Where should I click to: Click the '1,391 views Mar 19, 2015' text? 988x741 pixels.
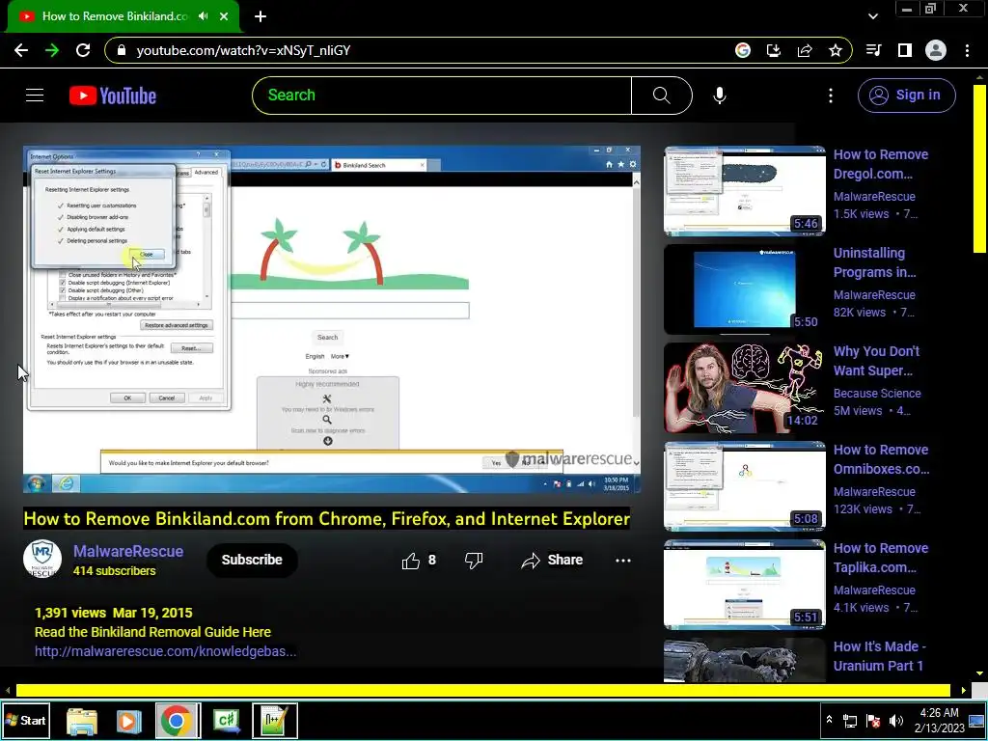click(114, 613)
